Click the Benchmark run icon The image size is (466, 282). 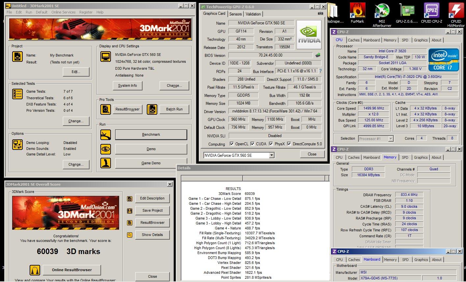click(x=106, y=134)
